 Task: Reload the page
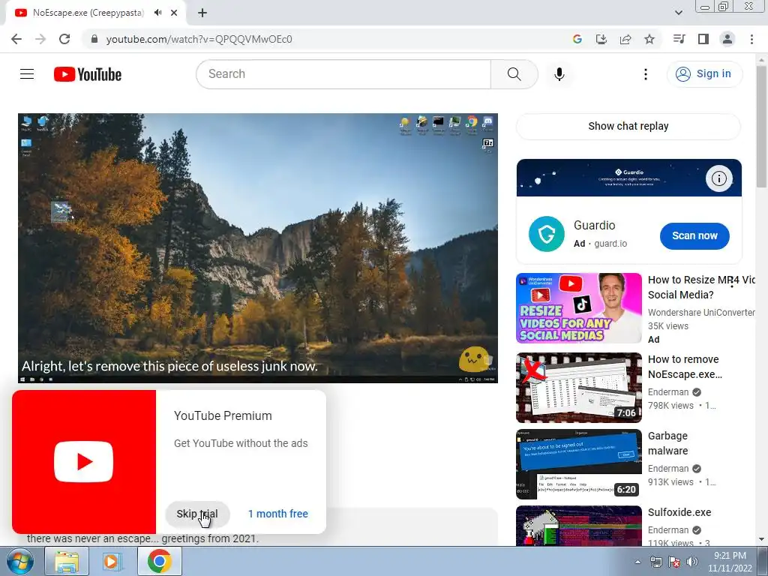[x=64, y=39]
